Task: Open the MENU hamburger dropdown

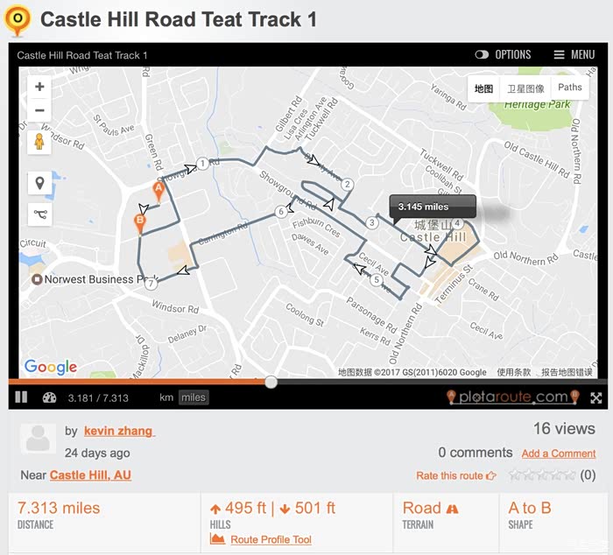Action: click(574, 54)
